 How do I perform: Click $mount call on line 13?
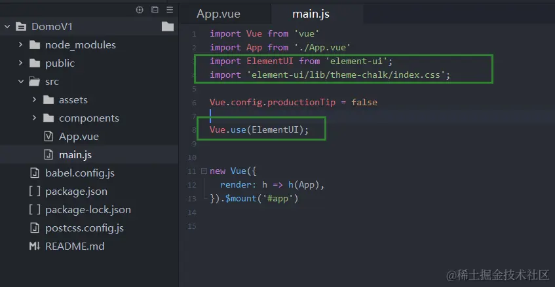coord(240,199)
